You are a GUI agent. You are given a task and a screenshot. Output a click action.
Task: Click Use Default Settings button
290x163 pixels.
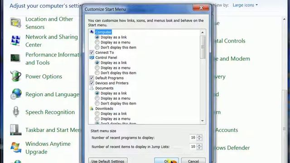click(108, 161)
